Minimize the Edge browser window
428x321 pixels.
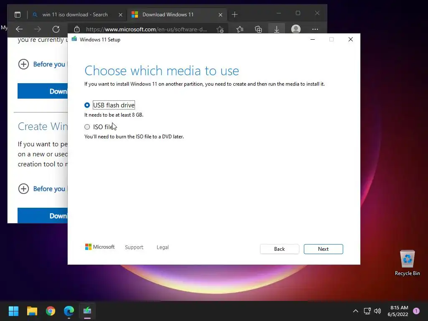279,13
